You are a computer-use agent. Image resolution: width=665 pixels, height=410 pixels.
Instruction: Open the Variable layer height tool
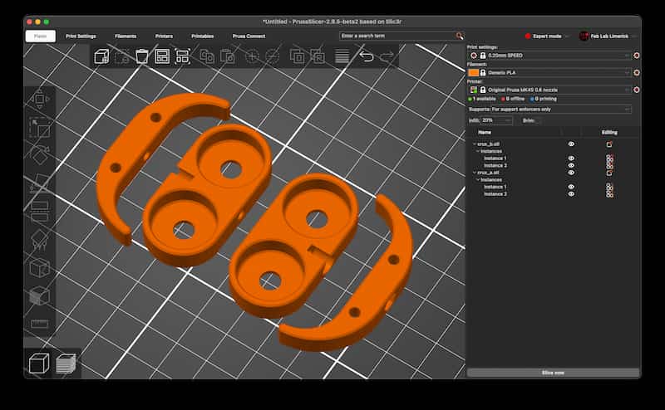pos(342,56)
